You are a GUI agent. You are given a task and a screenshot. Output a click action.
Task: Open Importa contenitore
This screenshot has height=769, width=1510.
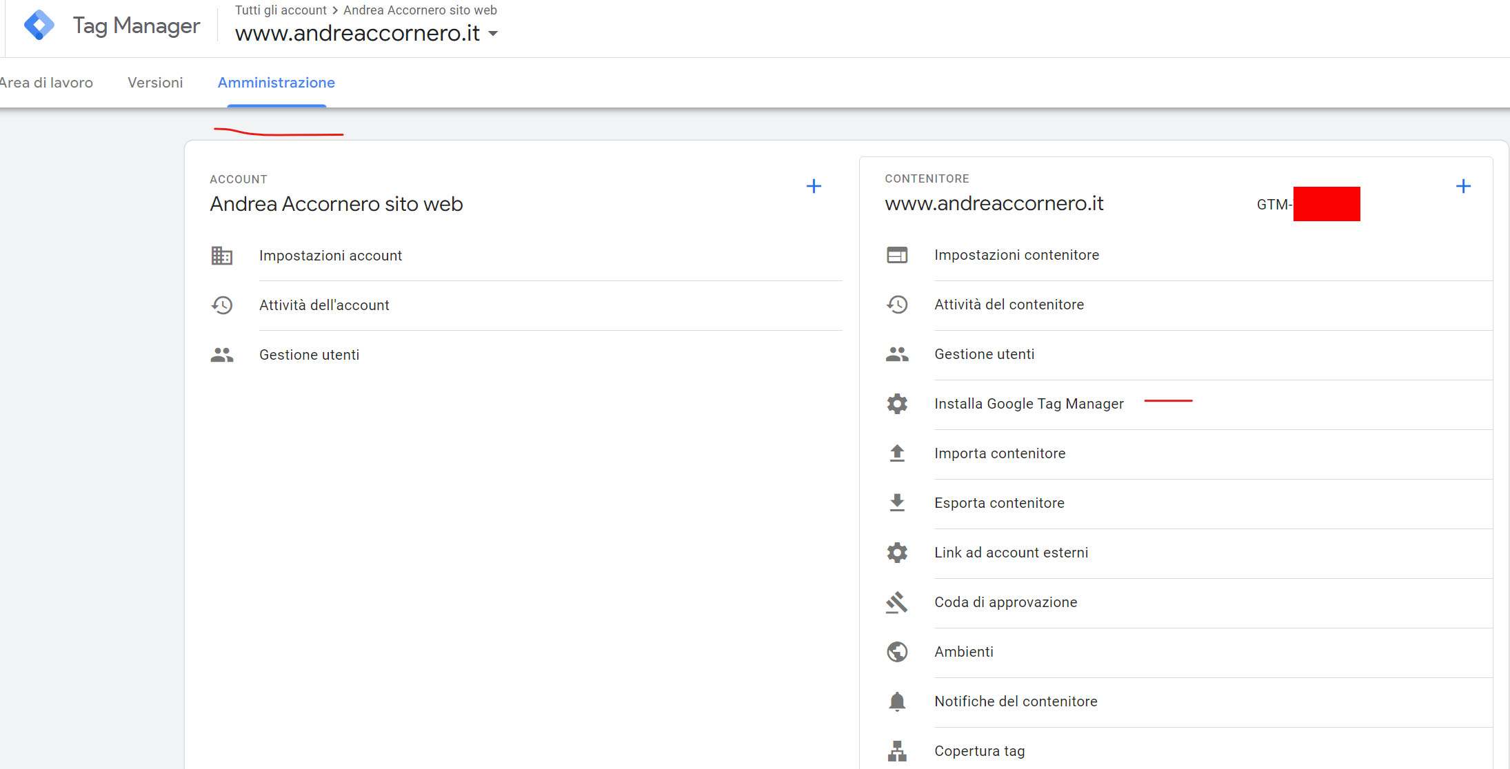pyautogui.click(x=1000, y=453)
